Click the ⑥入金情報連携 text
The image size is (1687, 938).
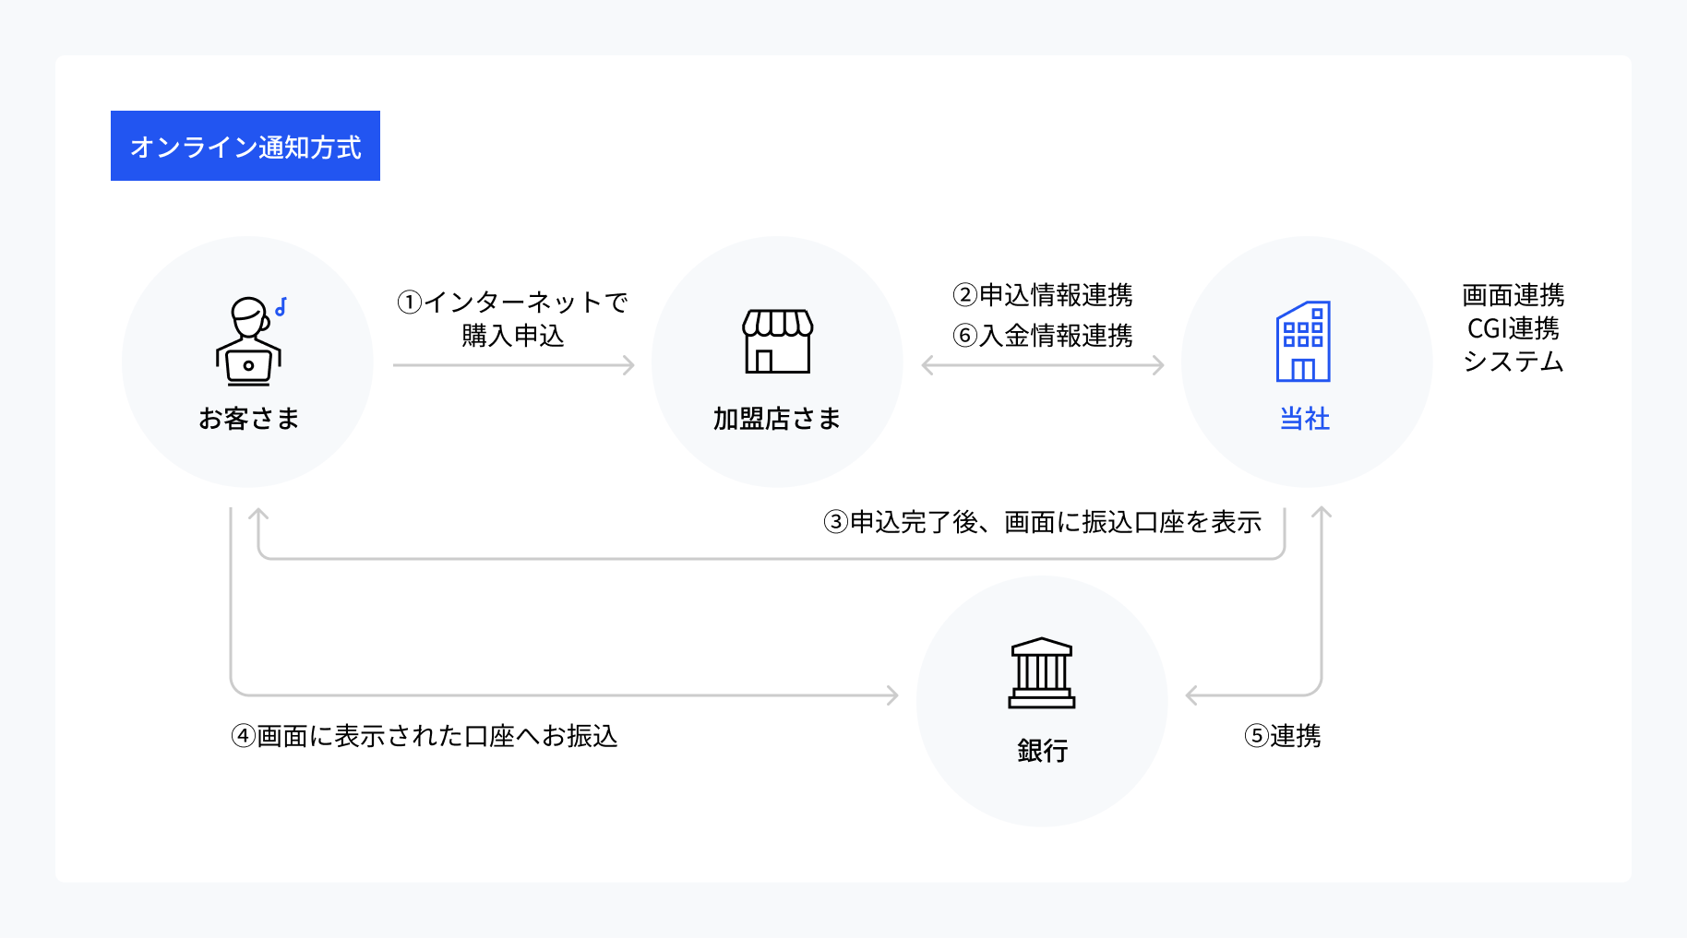coord(1043,336)
